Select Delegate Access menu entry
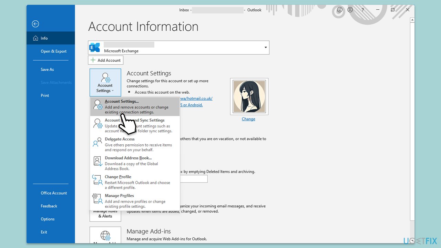 tap(135, 144)
